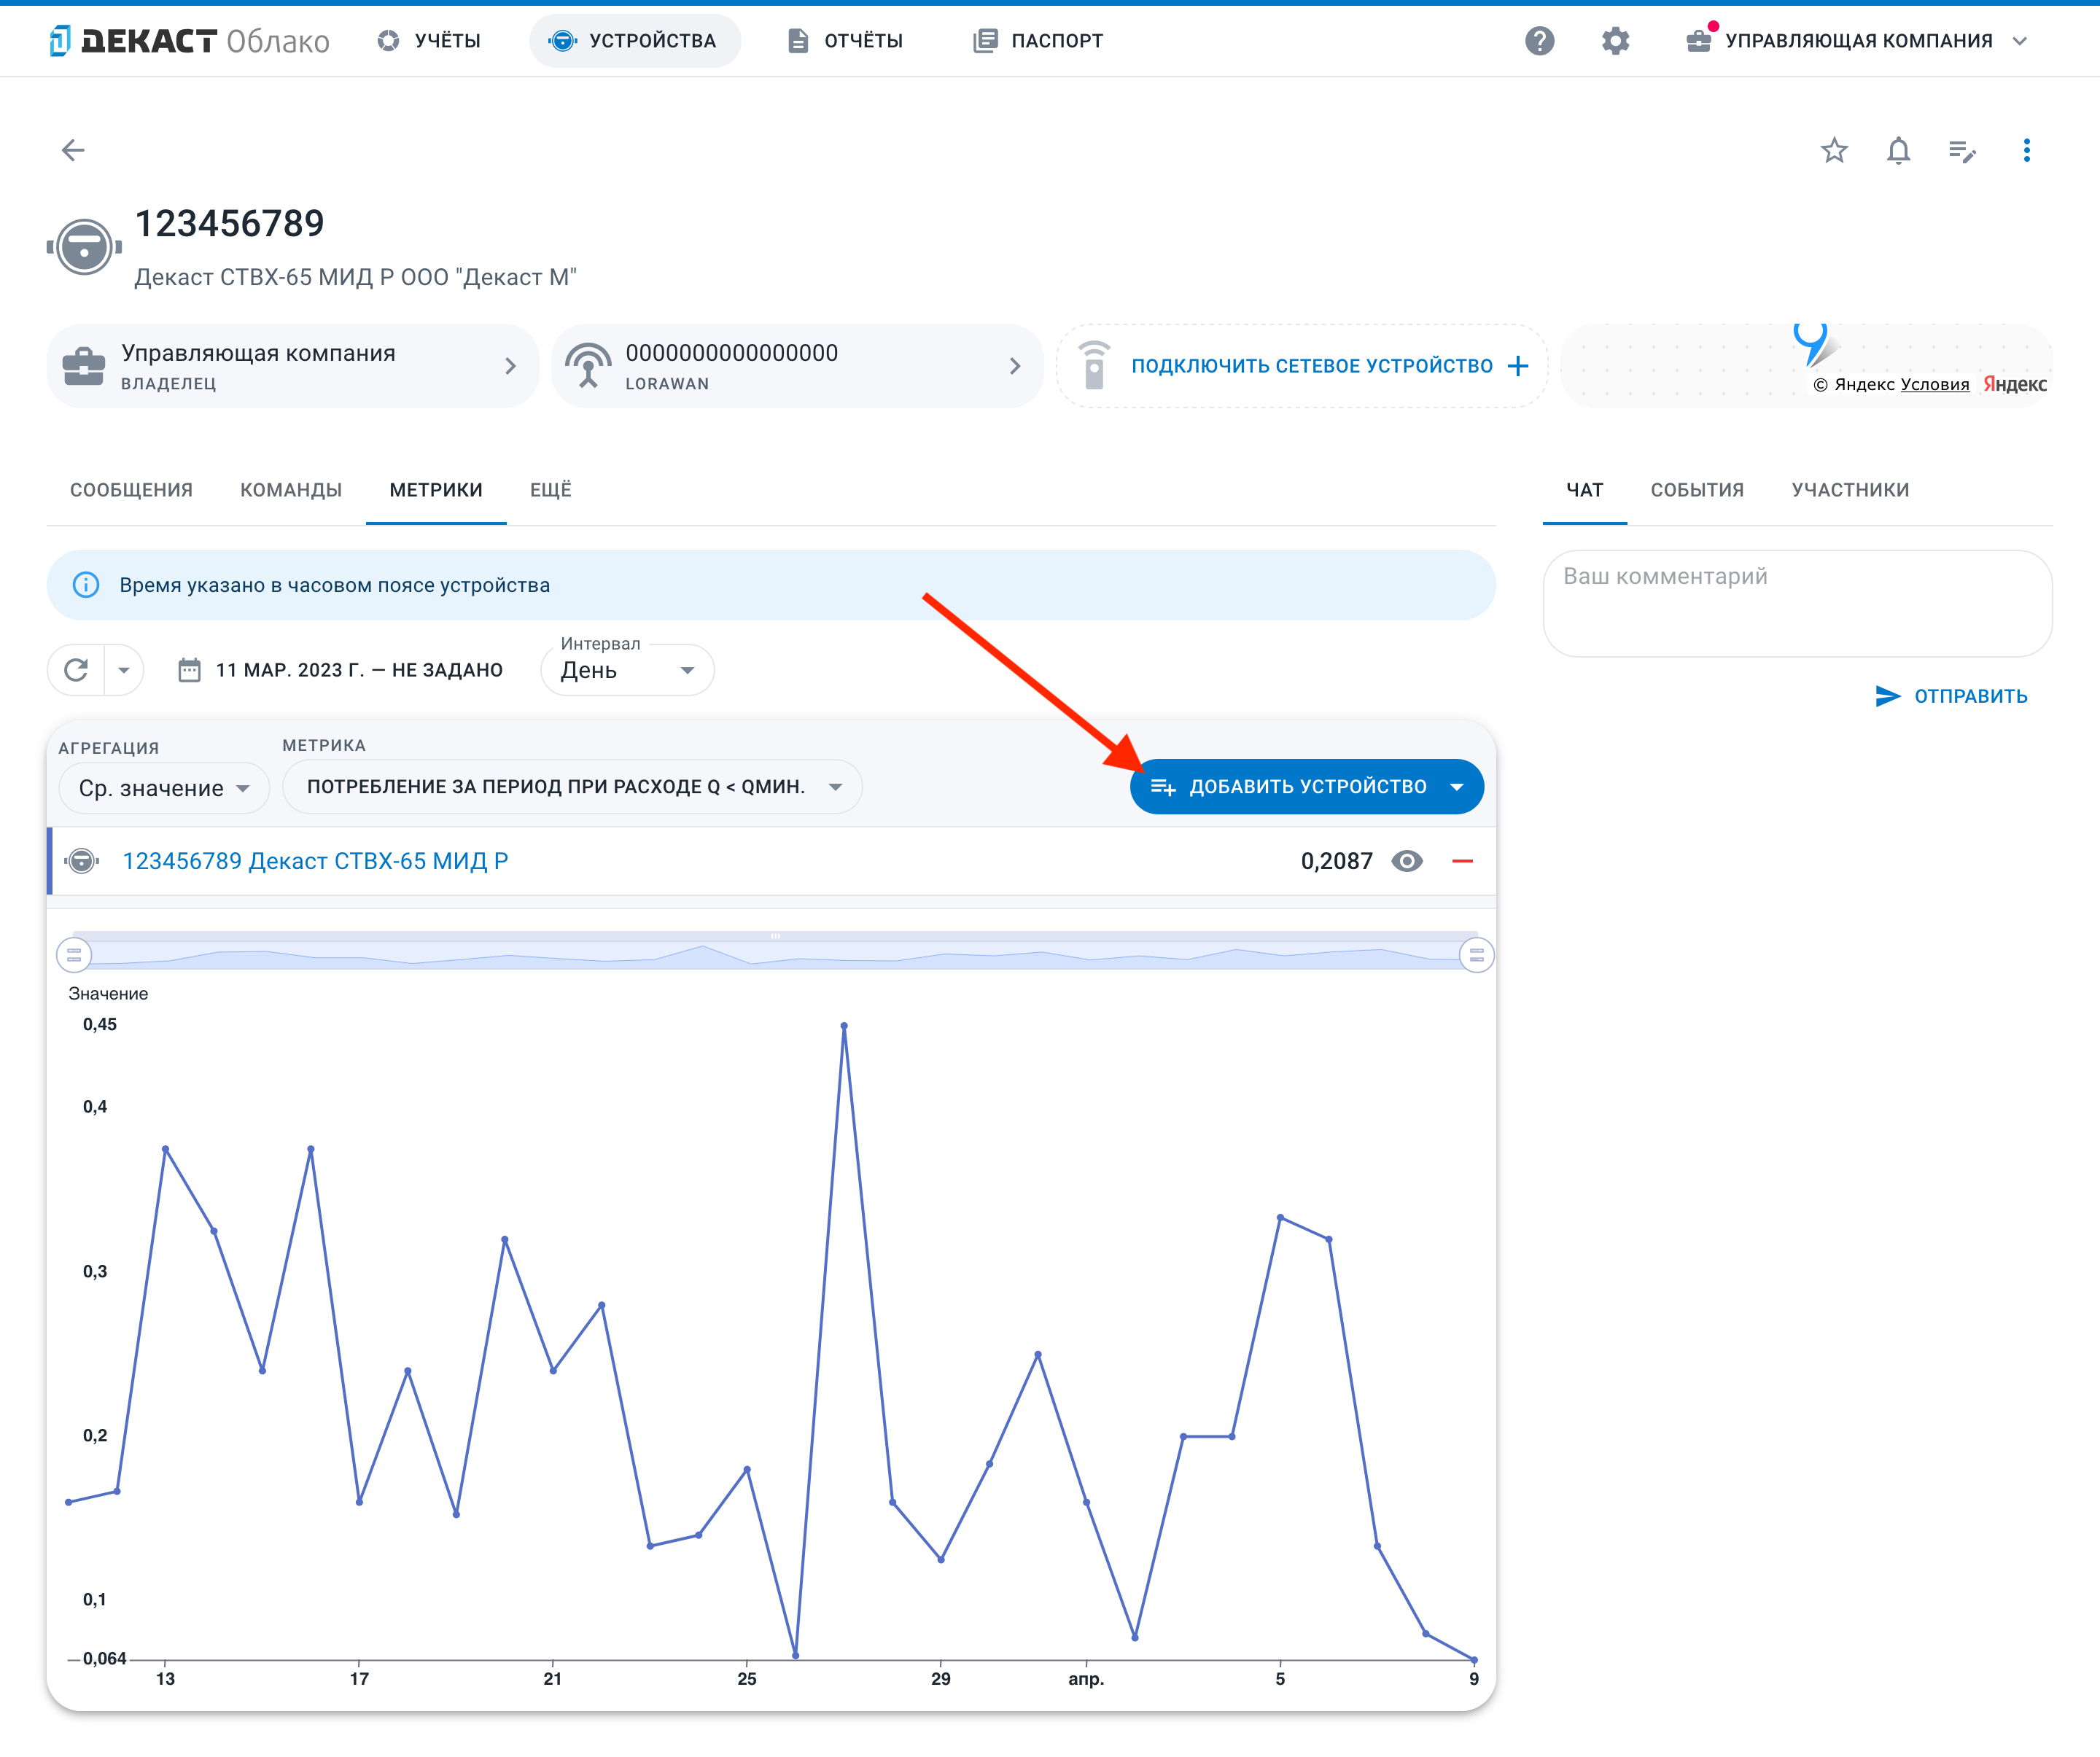Open the Метрика selection dropdown

(x=572, y=787)
